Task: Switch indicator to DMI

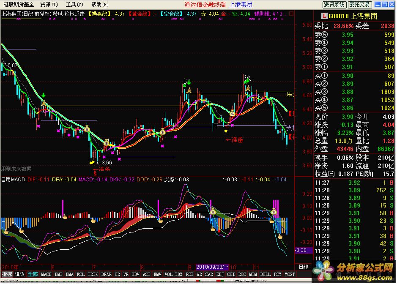Action: tap(58, 274)
